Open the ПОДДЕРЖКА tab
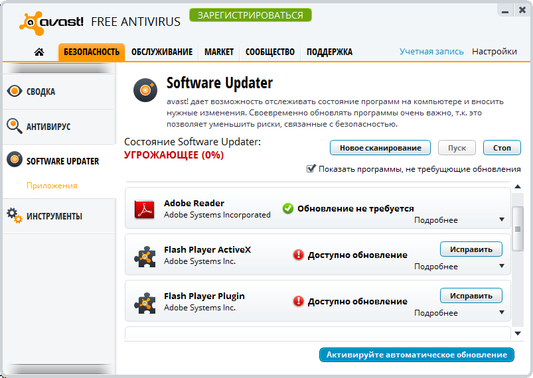The image size is (533, 378). [329, 52]
